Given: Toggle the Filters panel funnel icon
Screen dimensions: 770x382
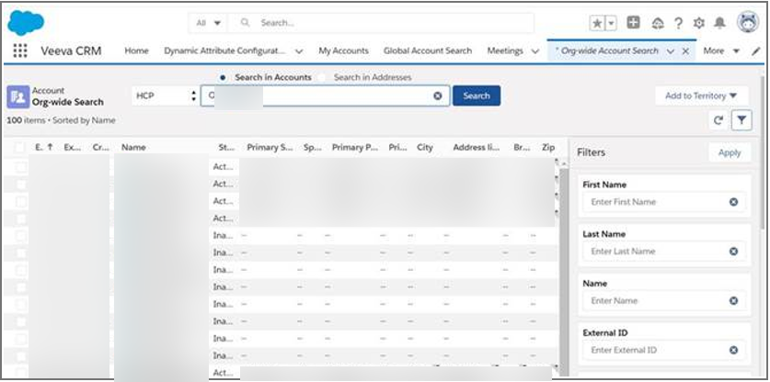Looking at the screenshot, I should (x=741, y=120).
